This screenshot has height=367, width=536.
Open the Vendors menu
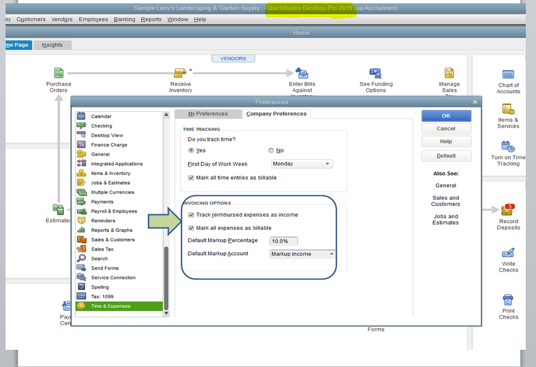62,19
